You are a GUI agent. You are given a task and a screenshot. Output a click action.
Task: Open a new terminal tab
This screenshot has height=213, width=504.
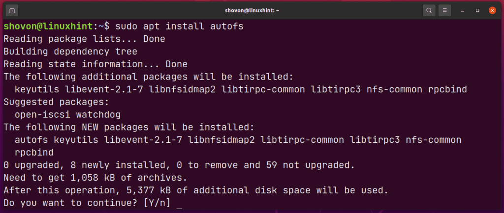click(12, 10)
